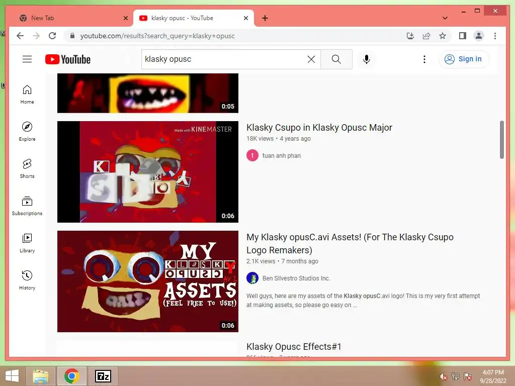The height and width of the screenshot is (386, 515).
Task: Click the network tray icon
Action: pos(455,376)
